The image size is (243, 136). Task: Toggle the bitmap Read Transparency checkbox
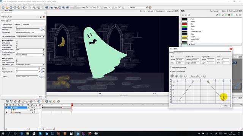pos(17,62)
